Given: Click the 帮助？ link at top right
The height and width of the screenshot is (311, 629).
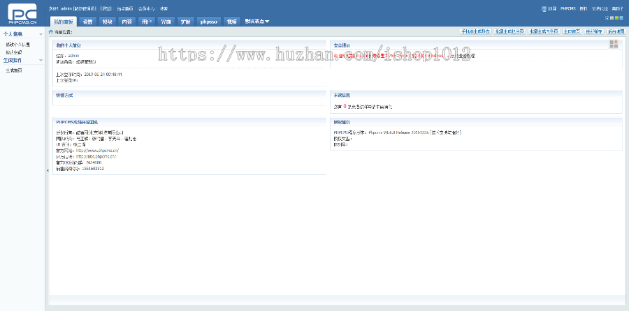Looking at the screenshot, I should [x=617, y=8].
